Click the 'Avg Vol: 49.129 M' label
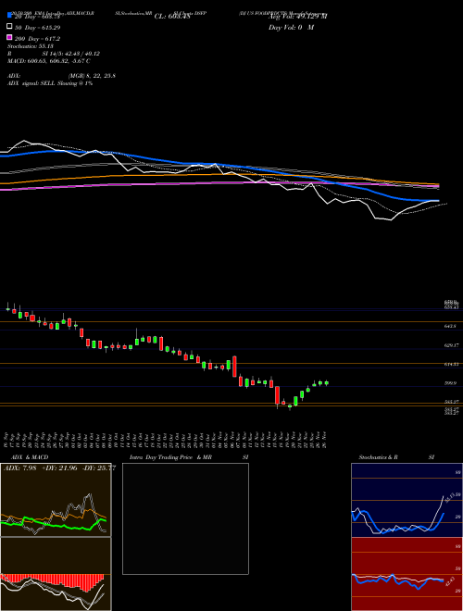463x611 pixels. [298, 17]
